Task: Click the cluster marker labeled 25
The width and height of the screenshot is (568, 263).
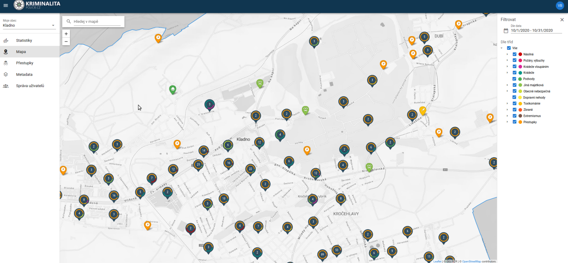Action: pyautogui.click(x=198, y=164)
